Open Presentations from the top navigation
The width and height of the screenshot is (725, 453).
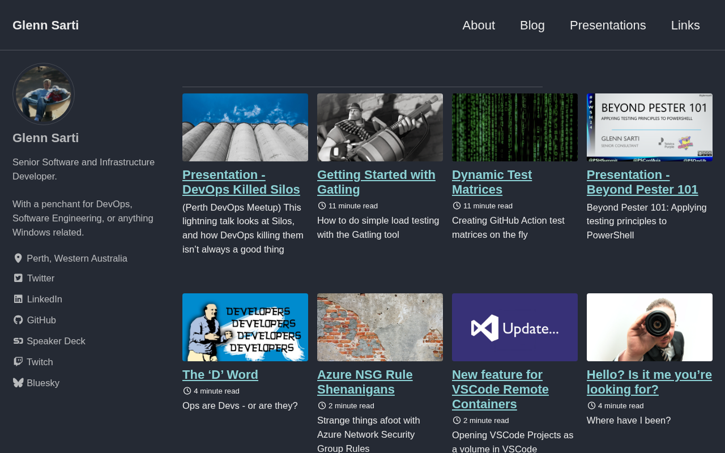(607, 25)
